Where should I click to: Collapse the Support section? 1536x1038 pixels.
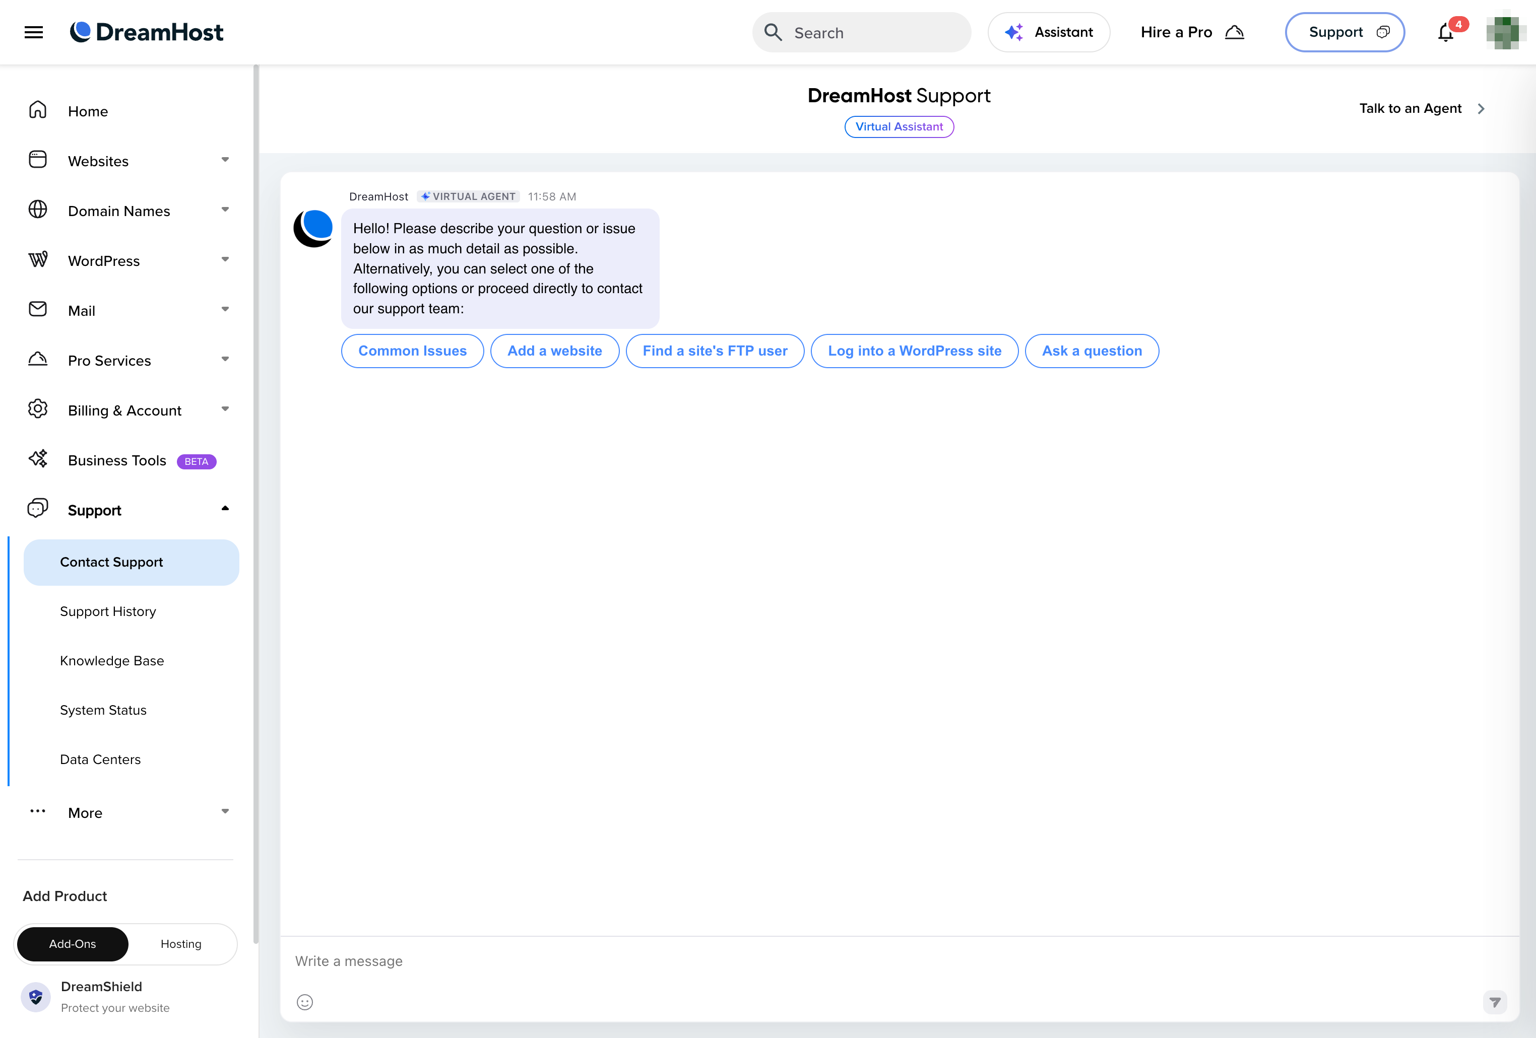coord(225,509)
